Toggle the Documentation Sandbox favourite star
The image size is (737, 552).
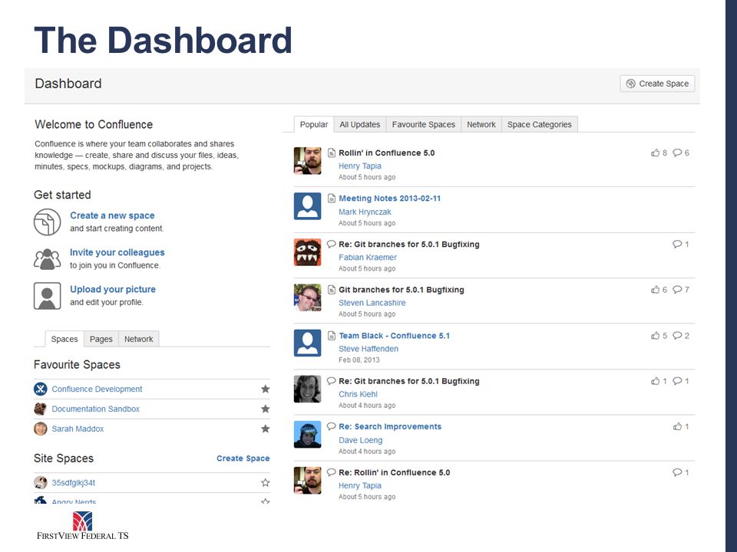coord(266,409)
